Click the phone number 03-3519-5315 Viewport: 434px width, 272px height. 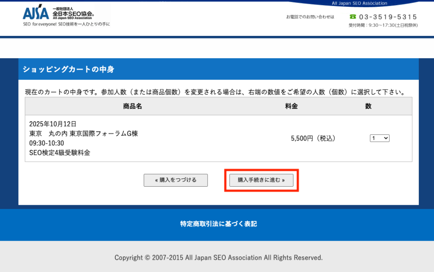388,17
